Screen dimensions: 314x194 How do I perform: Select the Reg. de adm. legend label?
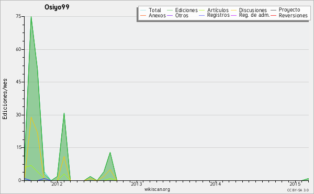click(254, 15)
